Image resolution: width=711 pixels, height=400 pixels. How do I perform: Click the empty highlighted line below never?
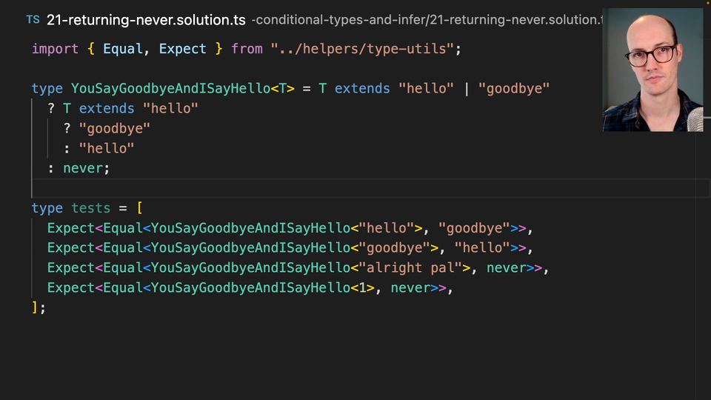pyautogui.click(x=296, y=188)
